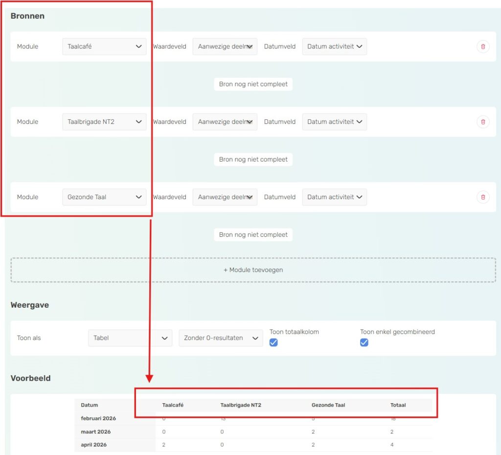Click 'Bron nog niet compleet' under Taalbrigade NT2
This screenshot has width=501, height=455.
coord(253,159)
